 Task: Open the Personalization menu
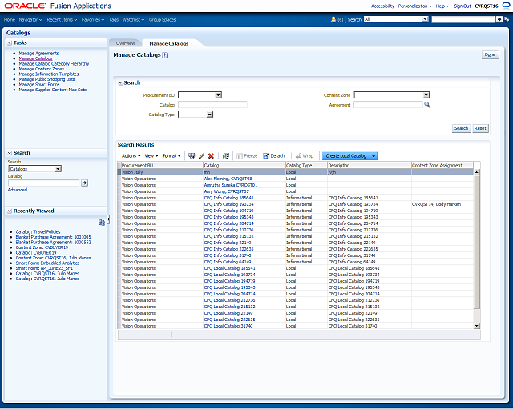[x=415, y=6]
